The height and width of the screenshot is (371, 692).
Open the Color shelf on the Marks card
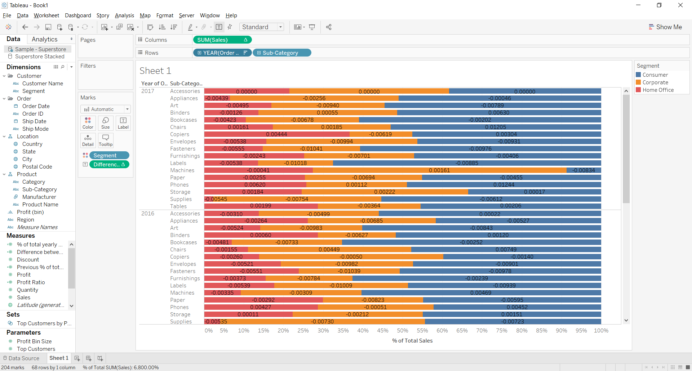click(88, 123)
